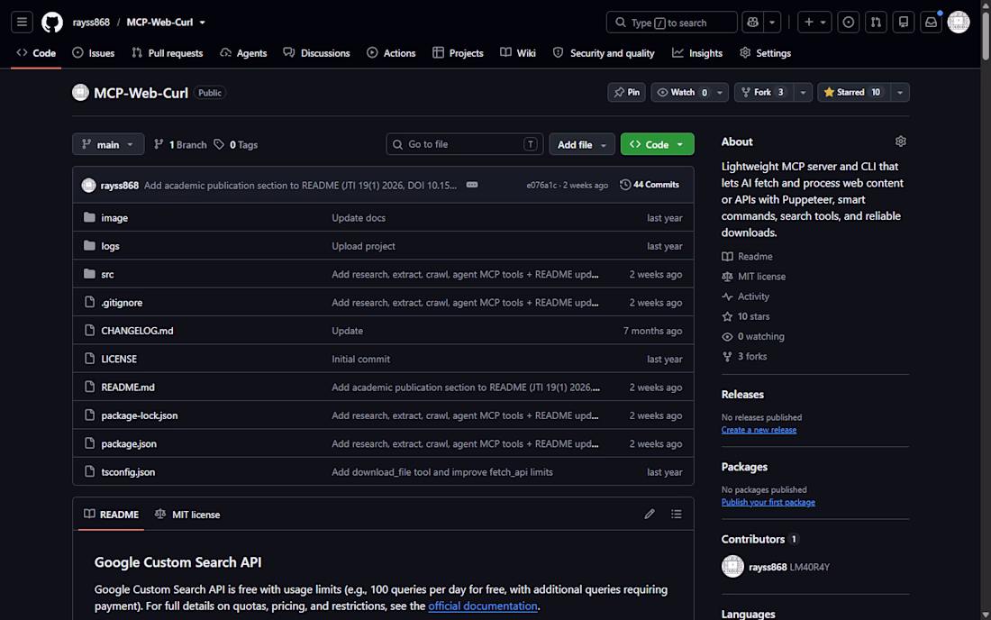Open the repositories icon in top header
Viewport: 991px width, 620px height.
pos(903,23)
